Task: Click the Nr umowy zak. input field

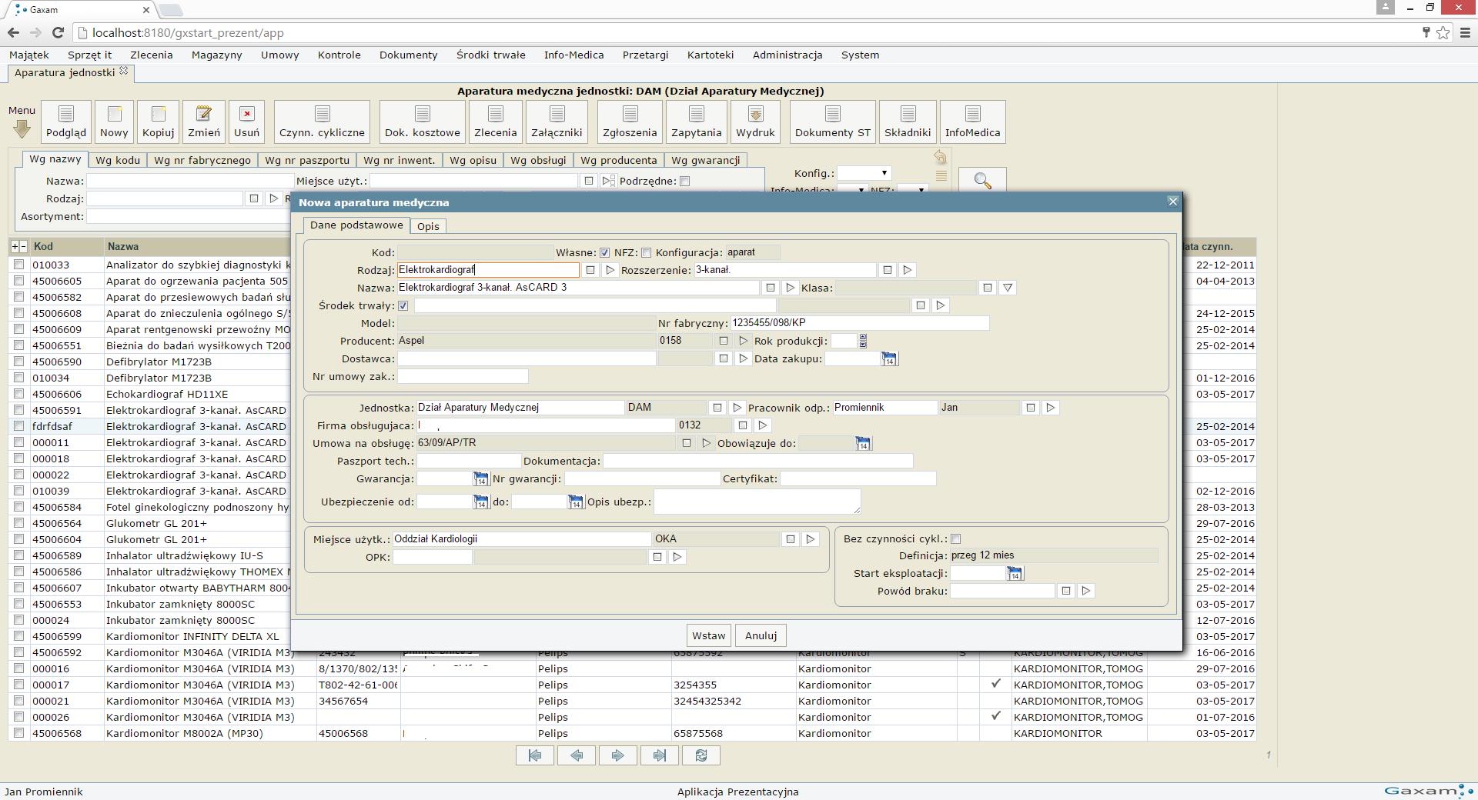Action: pos(463,377)
